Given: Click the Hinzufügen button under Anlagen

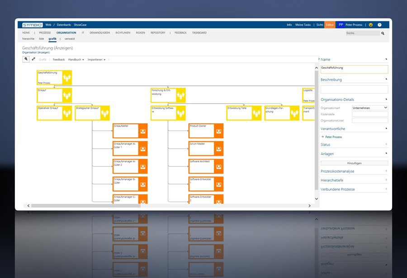Looking at the screenshot, I should [354, 163].
